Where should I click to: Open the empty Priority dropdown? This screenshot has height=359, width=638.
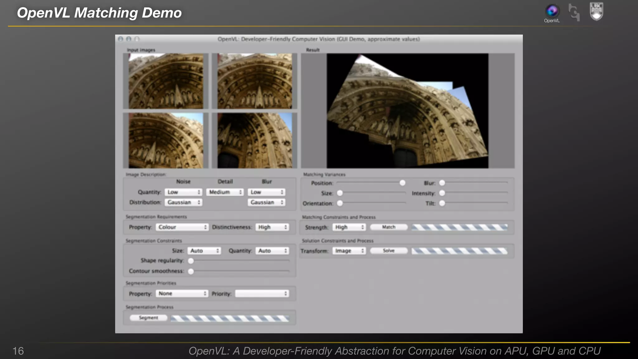(x=262, y=294)
